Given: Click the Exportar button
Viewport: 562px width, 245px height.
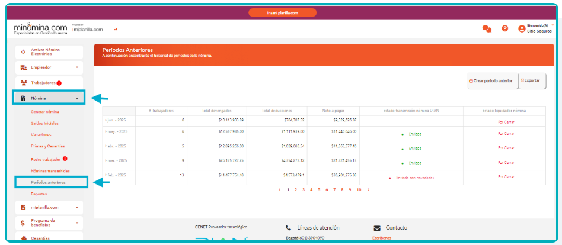Looking at the screenshot, I should pyautogui.click(x=532, y=80).
